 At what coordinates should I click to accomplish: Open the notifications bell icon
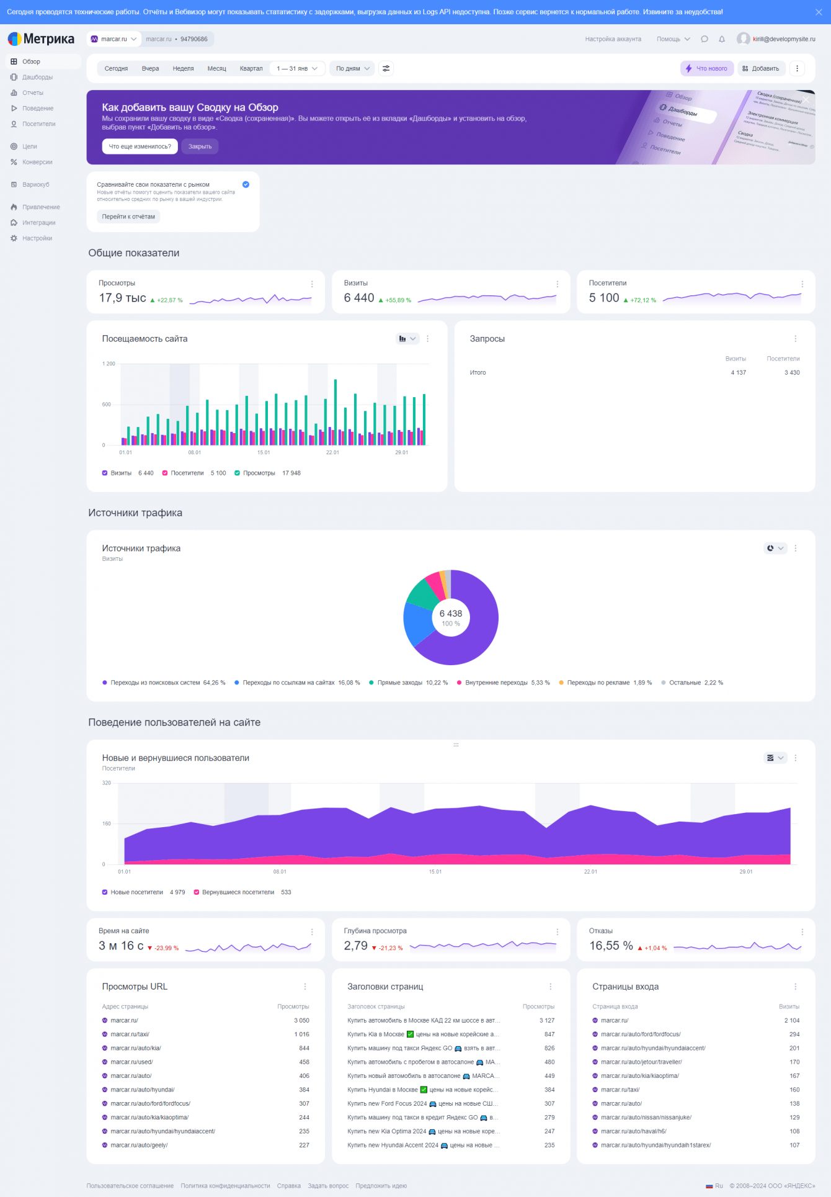pos(721,39)
